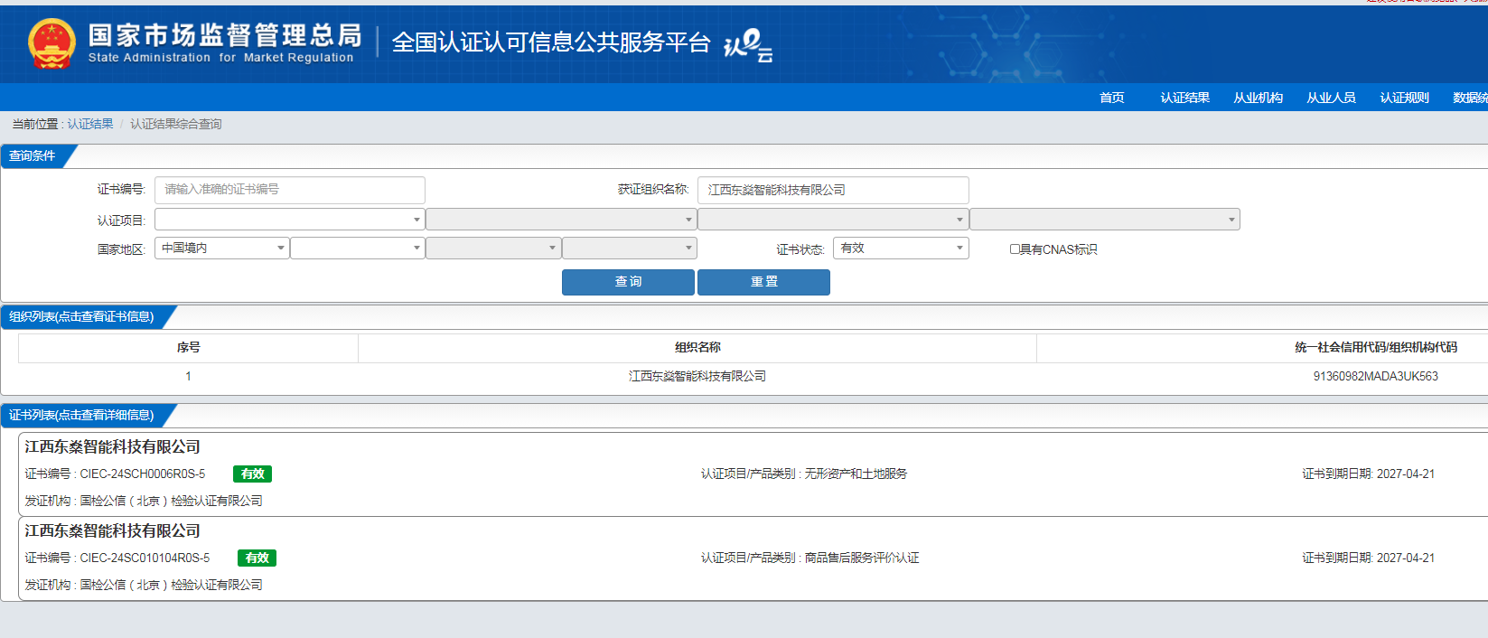Click the 查询条件 section header

(x=33, y=155)
